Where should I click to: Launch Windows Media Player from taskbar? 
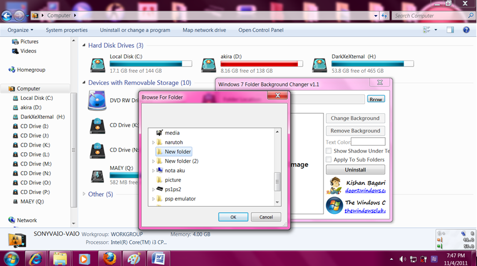(85, 259)
